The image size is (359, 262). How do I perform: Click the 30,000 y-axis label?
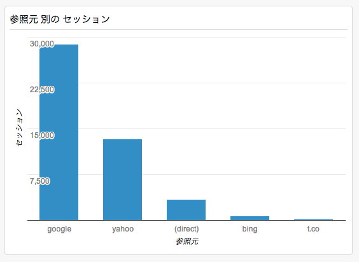pyautogui.click(x=42, y=44)
